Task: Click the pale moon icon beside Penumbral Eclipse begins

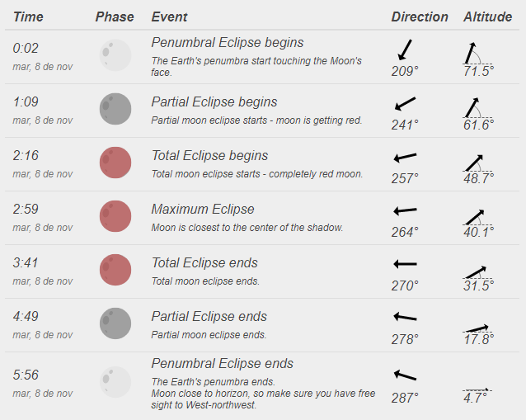Action: pyautogui.click(x=115, y=55)
